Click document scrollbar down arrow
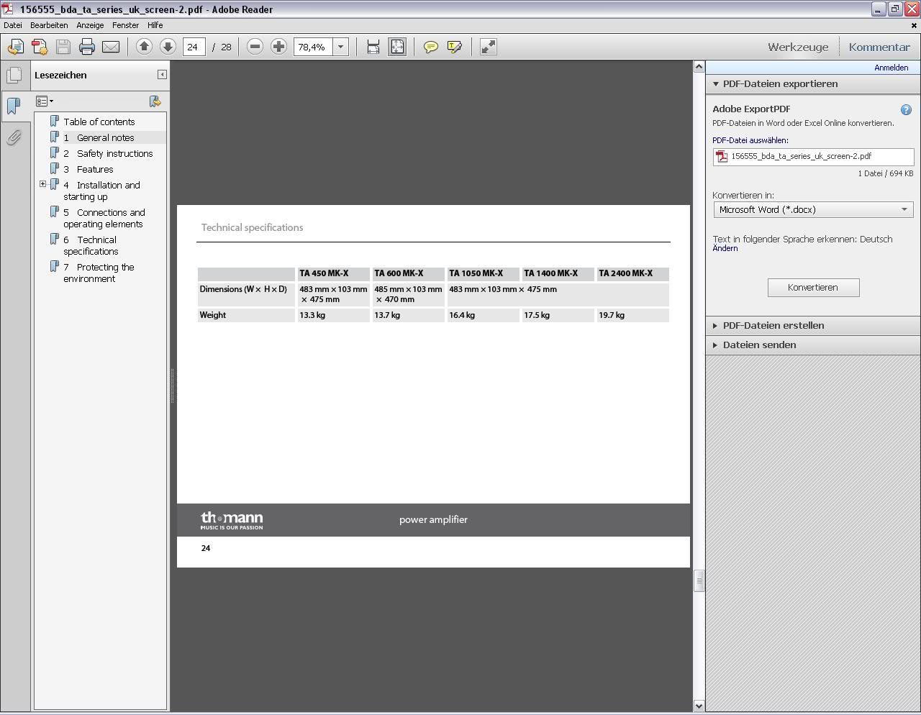 tap(699, 706)
